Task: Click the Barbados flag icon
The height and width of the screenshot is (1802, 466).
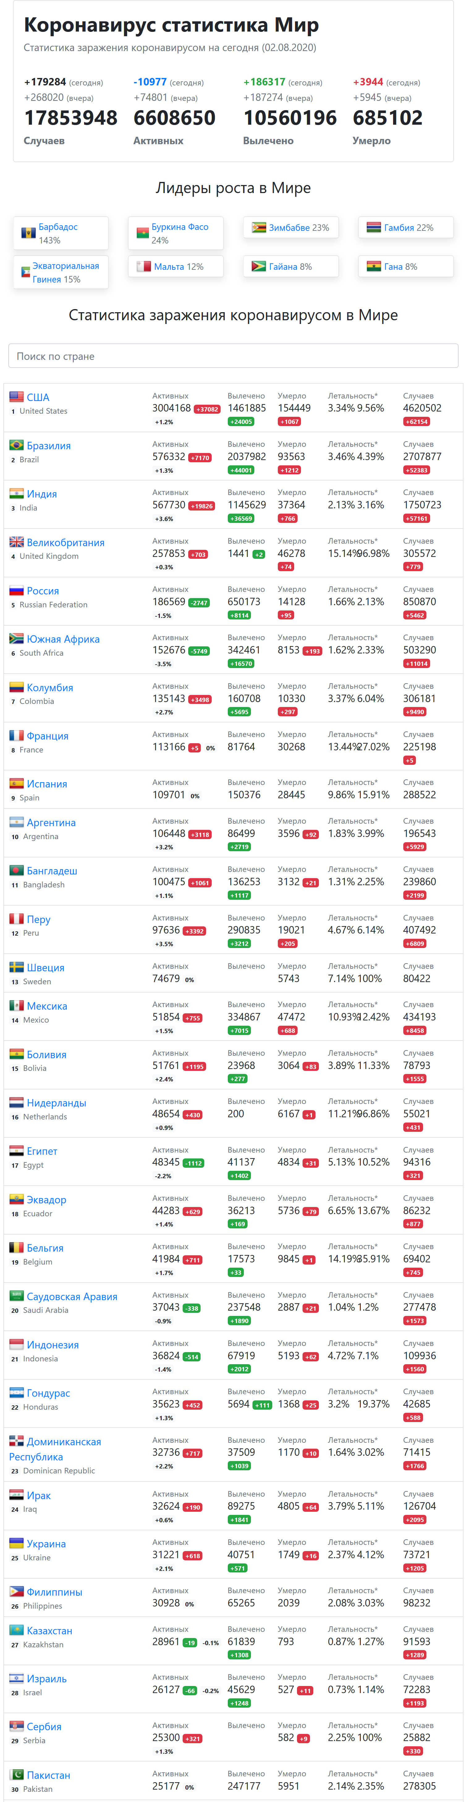Action: (29, 234)
